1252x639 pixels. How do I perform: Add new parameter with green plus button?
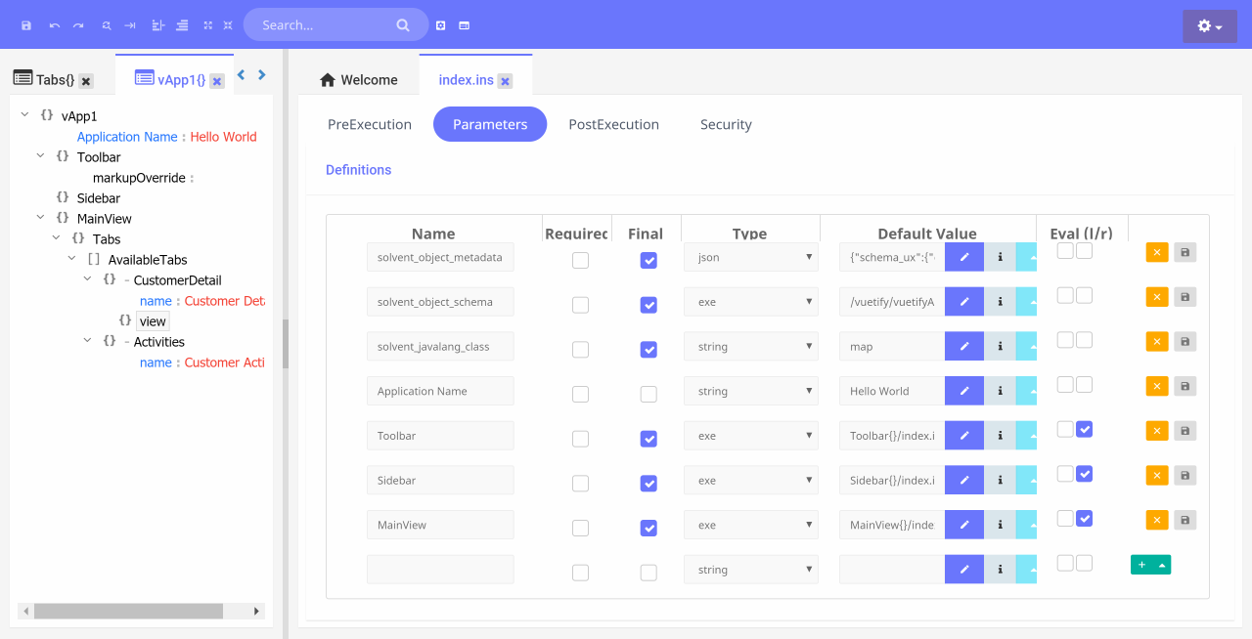1141,565
